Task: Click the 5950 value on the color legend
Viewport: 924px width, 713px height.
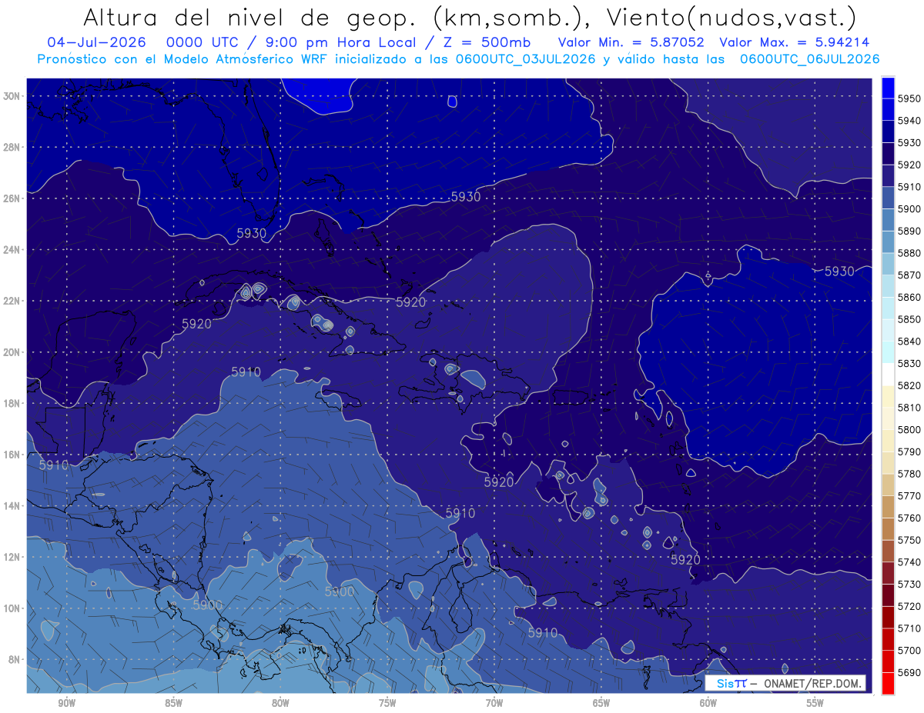Action: point(909,98)
